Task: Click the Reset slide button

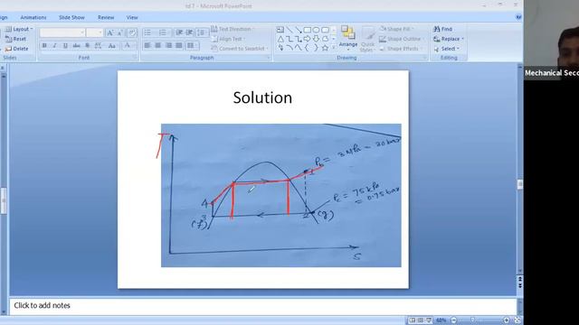Action: pyautogui.click(x=16, y=39)
